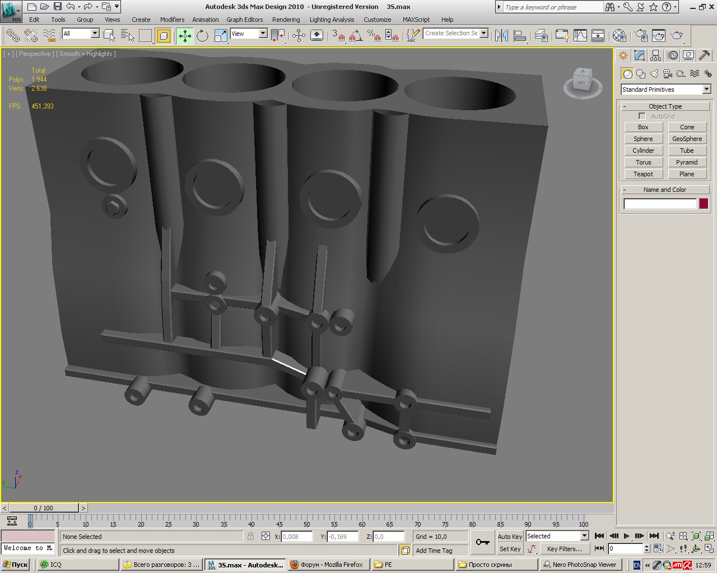Open the Material Editor
The image size is (717, 573).
(x=619, y=36)
